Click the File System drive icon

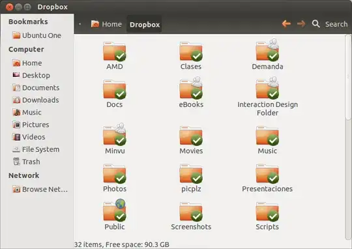(16, 149)
